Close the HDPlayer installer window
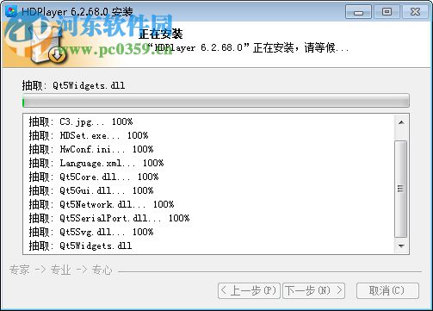Screen dimensions: 433x311 415,12
